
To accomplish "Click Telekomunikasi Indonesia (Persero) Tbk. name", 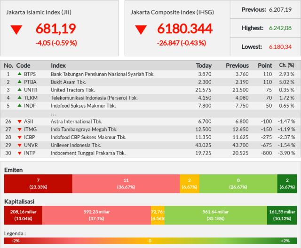I will point(94,98).
